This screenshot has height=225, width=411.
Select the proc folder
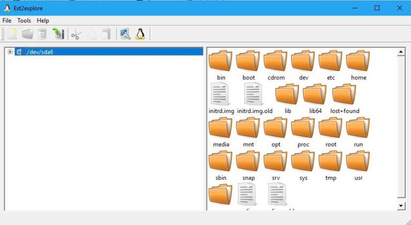[x=303, y=132]
